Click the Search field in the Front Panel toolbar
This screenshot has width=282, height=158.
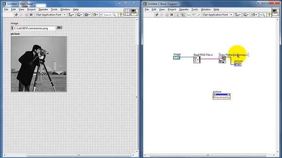click(110, 14)
